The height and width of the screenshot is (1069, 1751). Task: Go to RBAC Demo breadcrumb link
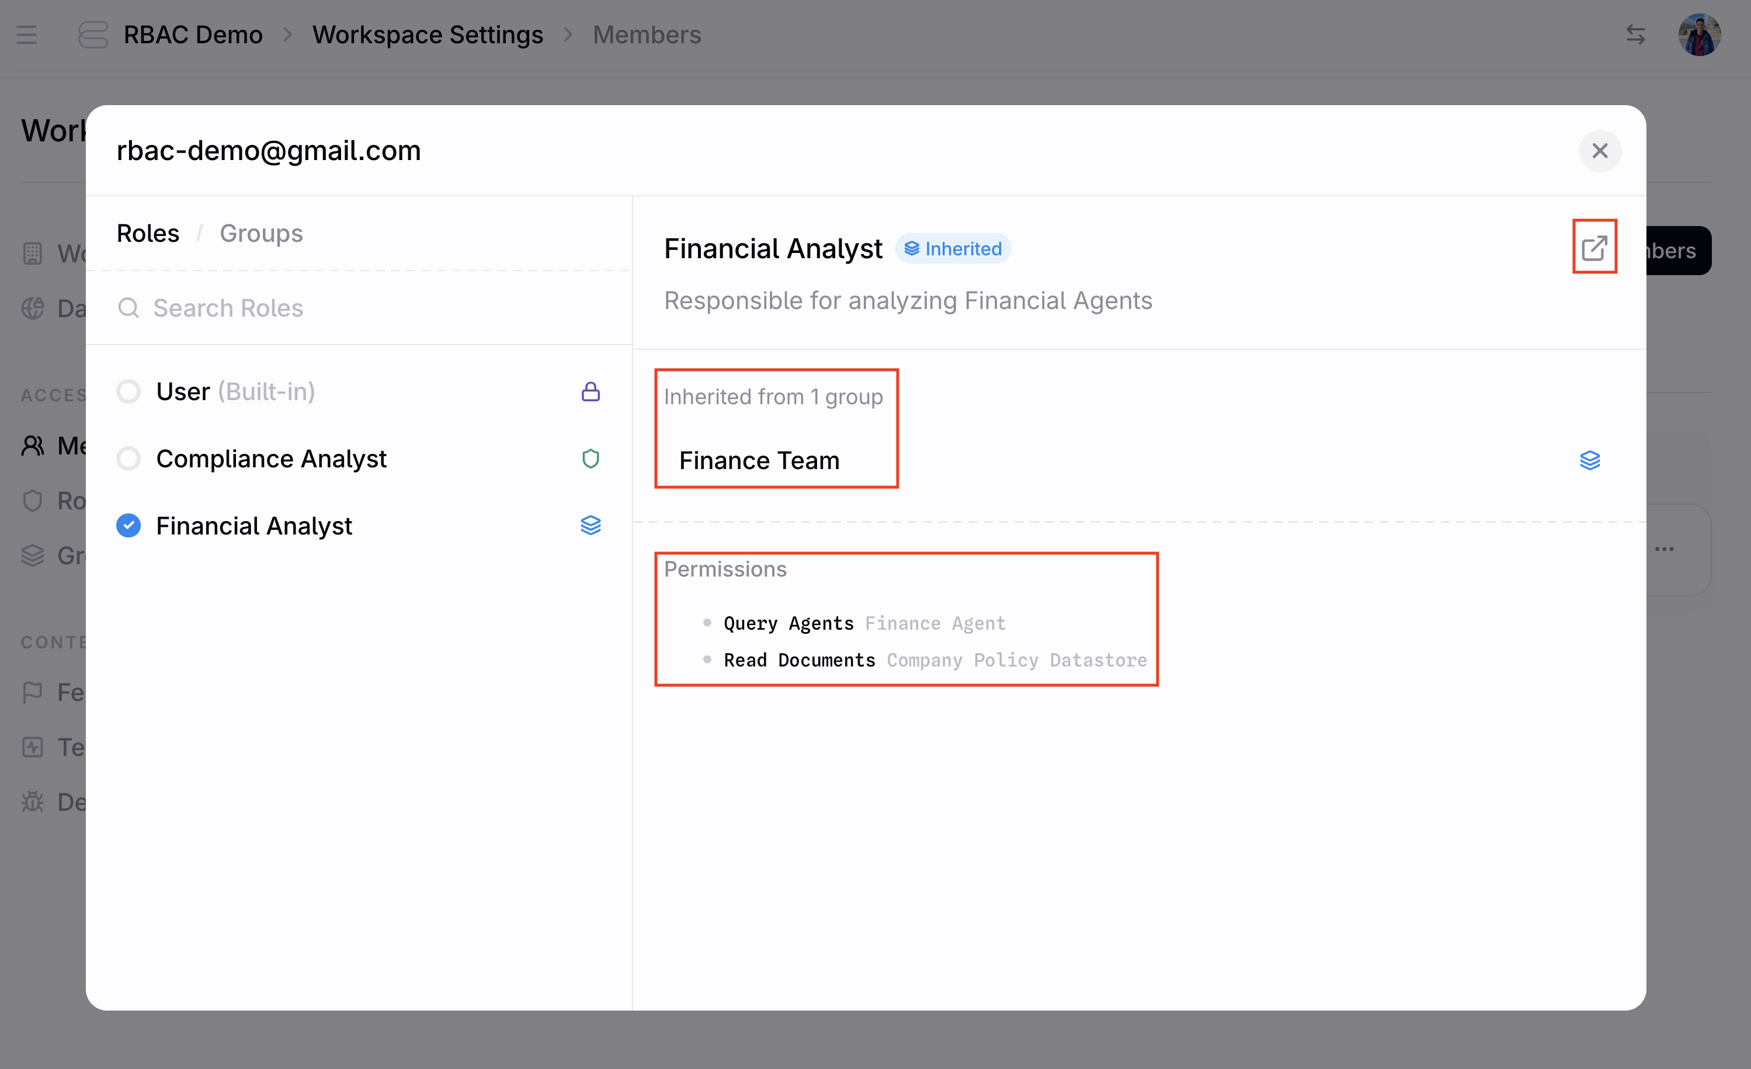[x=193, y=35]
